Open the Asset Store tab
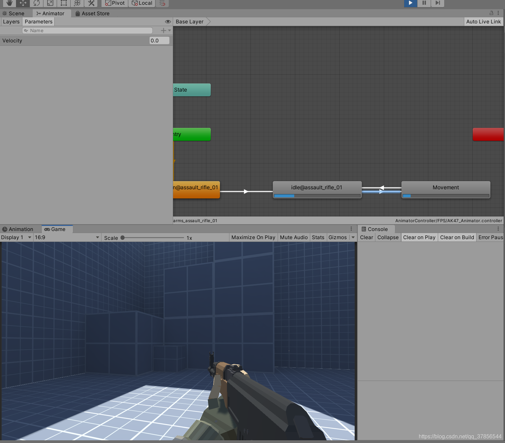Image resolution: width=505 pixels, height=443 pixels. 92,13
